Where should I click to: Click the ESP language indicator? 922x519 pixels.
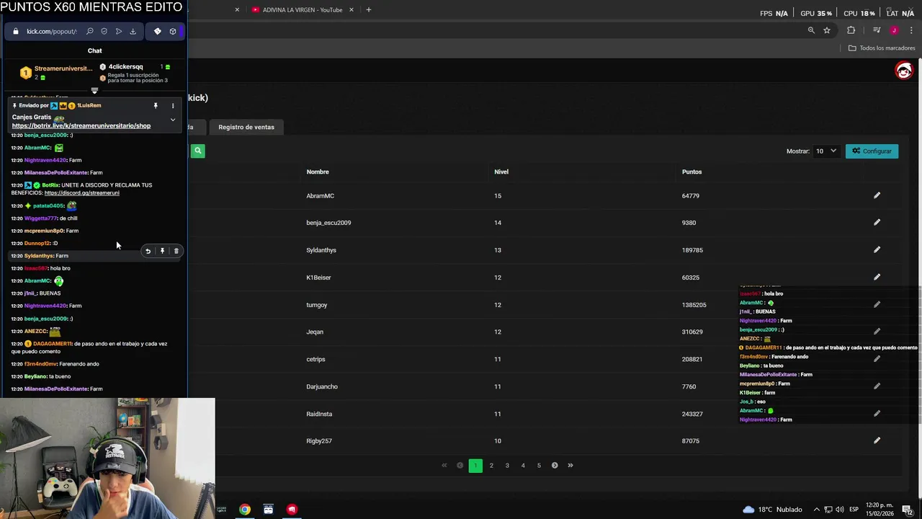coord(854,510)
